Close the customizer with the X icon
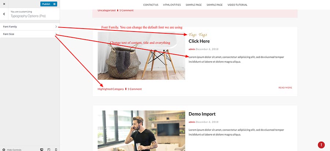Viewport: 330px width, 151px height. point(4,4)
